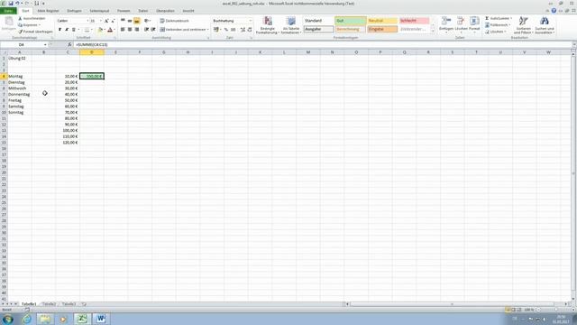Open Sortieren und Filtern dropdown

(523, 25)
